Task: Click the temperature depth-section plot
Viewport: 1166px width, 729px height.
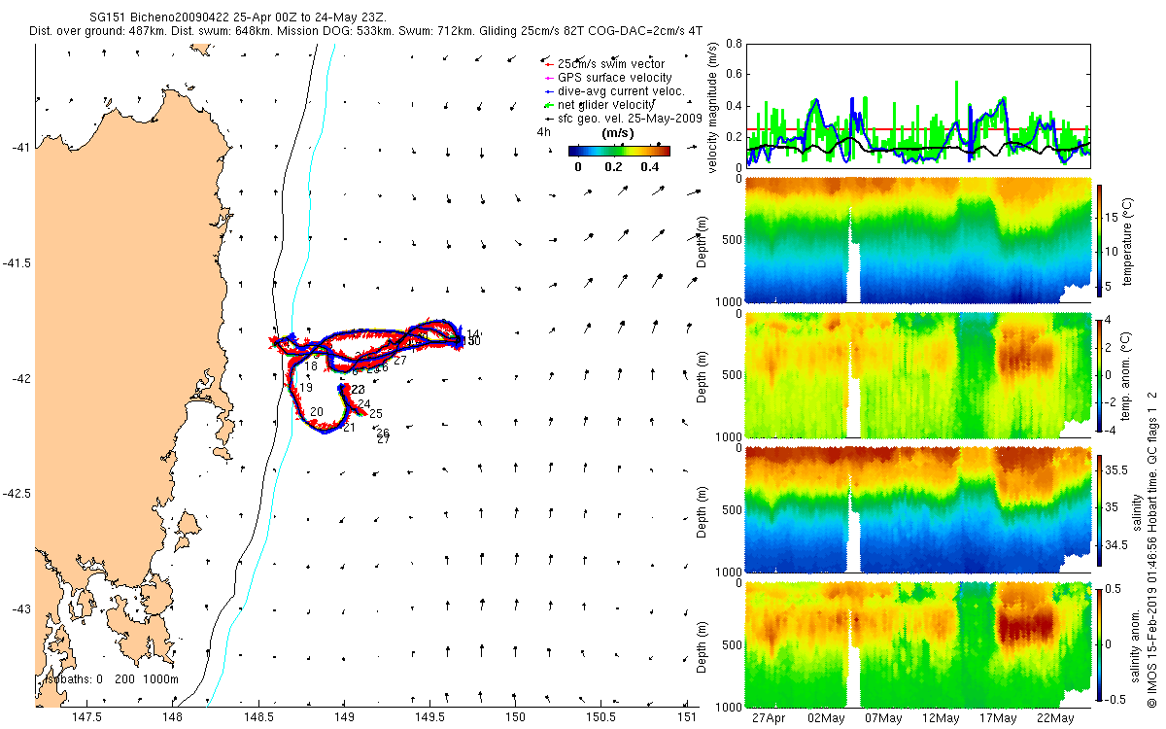Action: point(918,240)
